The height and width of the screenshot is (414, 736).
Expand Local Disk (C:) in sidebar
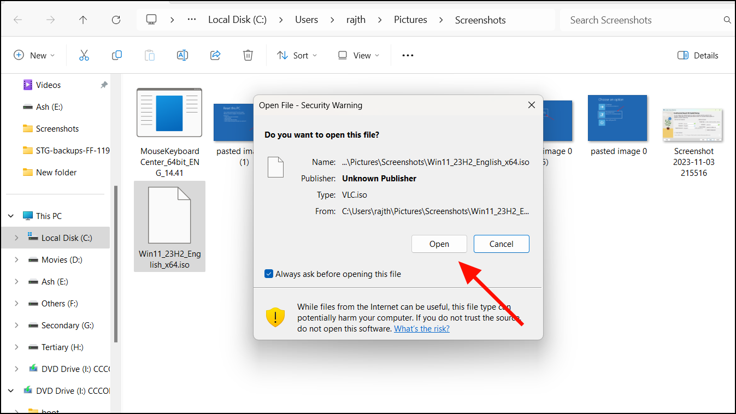pos(16,238)
